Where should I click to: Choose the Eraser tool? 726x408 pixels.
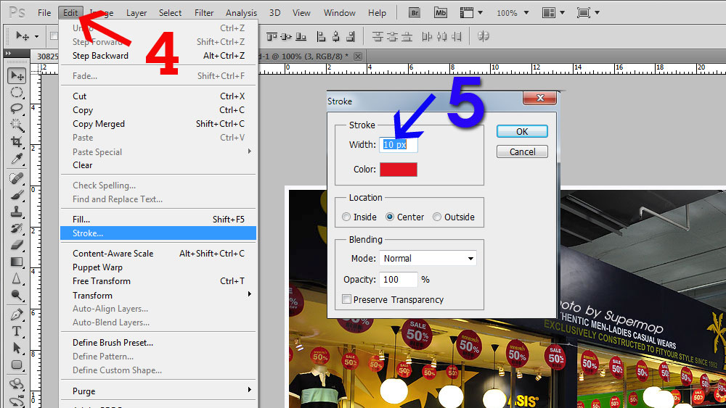[x=17, y=245]
